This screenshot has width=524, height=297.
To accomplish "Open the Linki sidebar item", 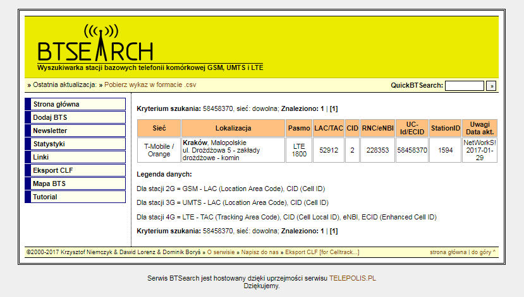I will click(x=75, y=157).
